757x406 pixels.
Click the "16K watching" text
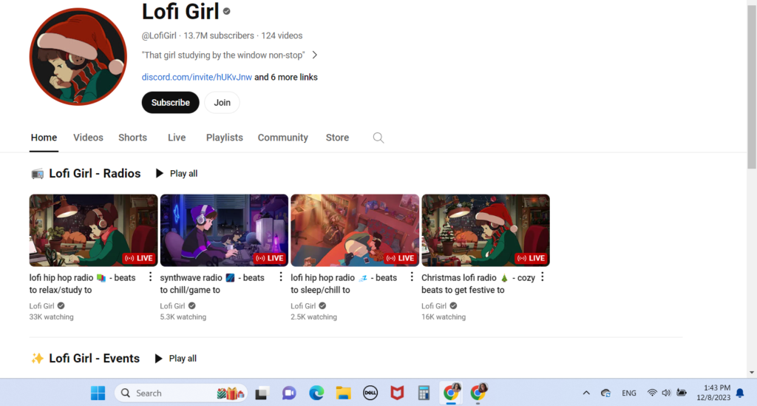tap(444, 317)
